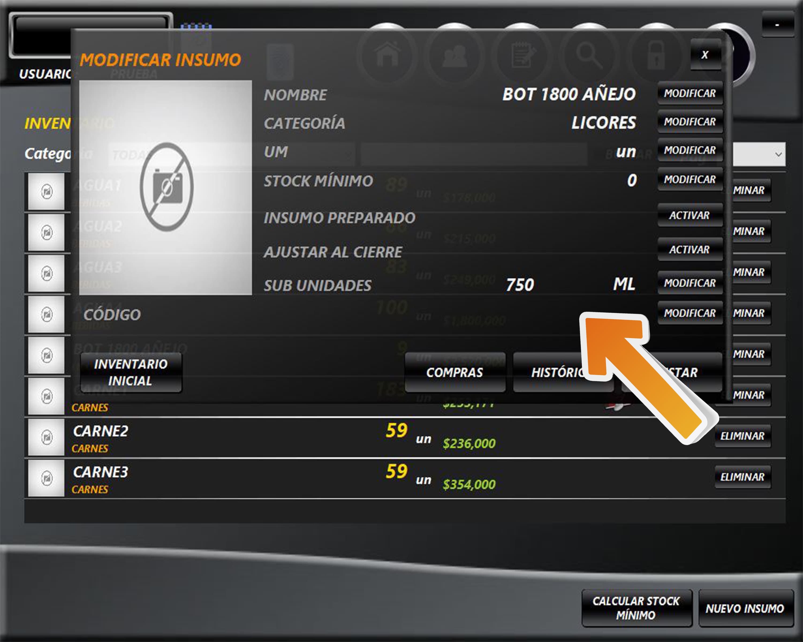
Task: Click Inventario Inicial button
Action: pyautogui.click(x=131, y=372)
